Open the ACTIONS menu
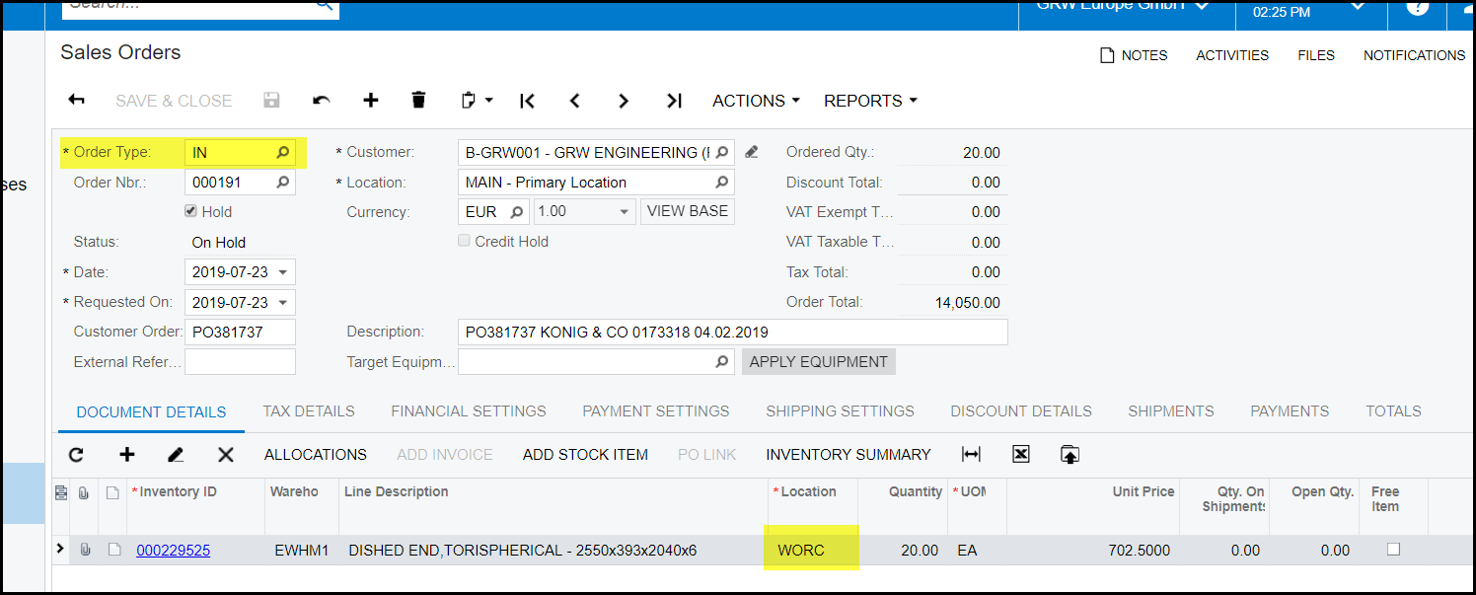 point(756,101)
